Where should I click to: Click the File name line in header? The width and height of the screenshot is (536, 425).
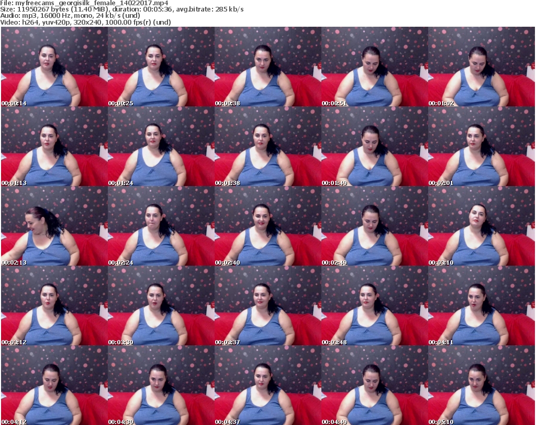[84, 3]
